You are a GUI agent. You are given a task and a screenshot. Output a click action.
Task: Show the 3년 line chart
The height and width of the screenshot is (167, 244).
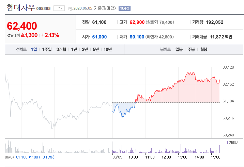[x=85, y=49]
